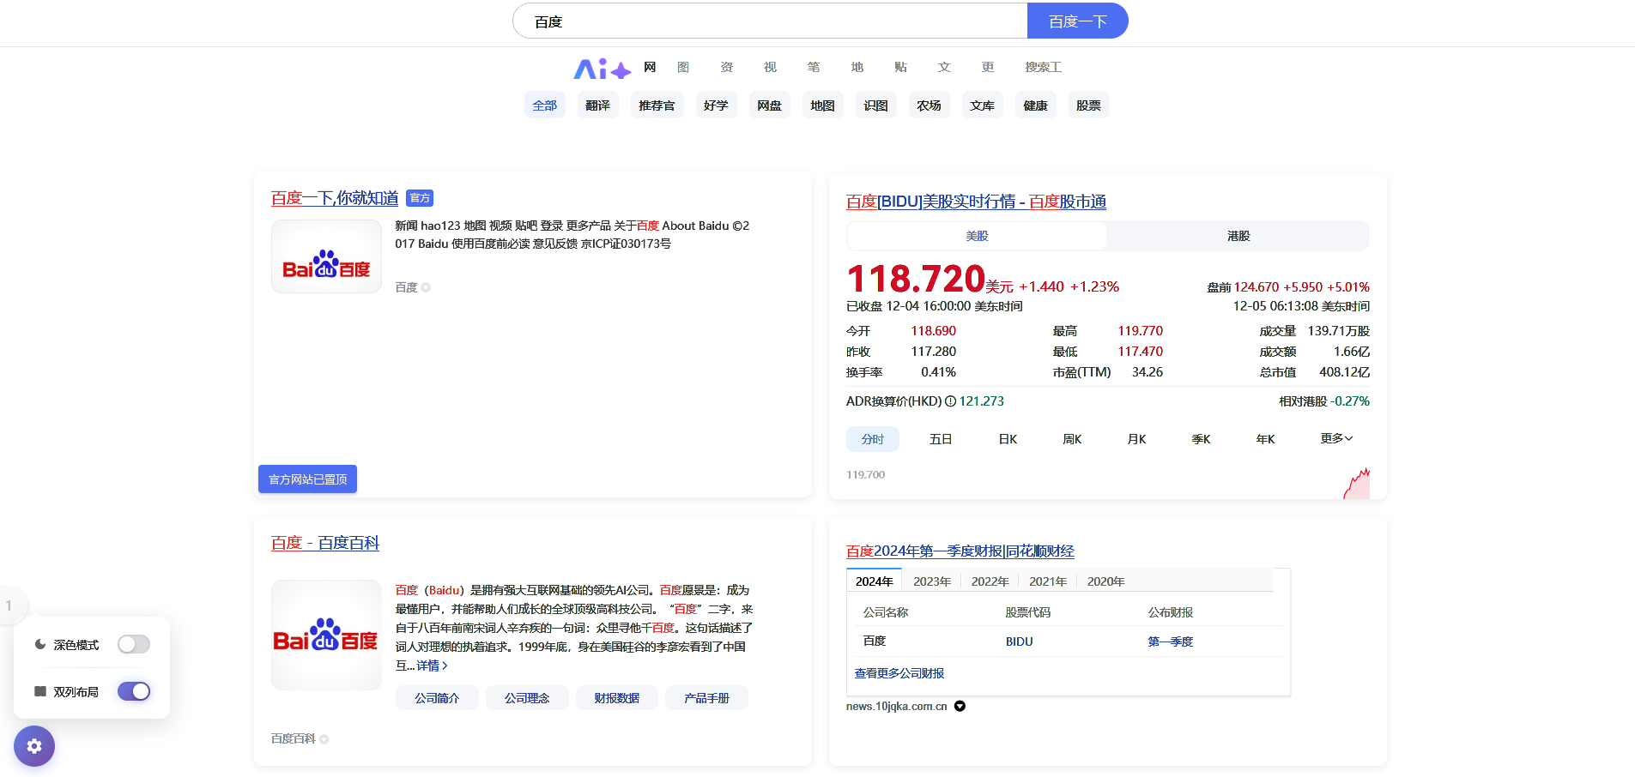
Task: Select the 识图 filter chip
Action: pyautogui.click(x=875, y=105)
